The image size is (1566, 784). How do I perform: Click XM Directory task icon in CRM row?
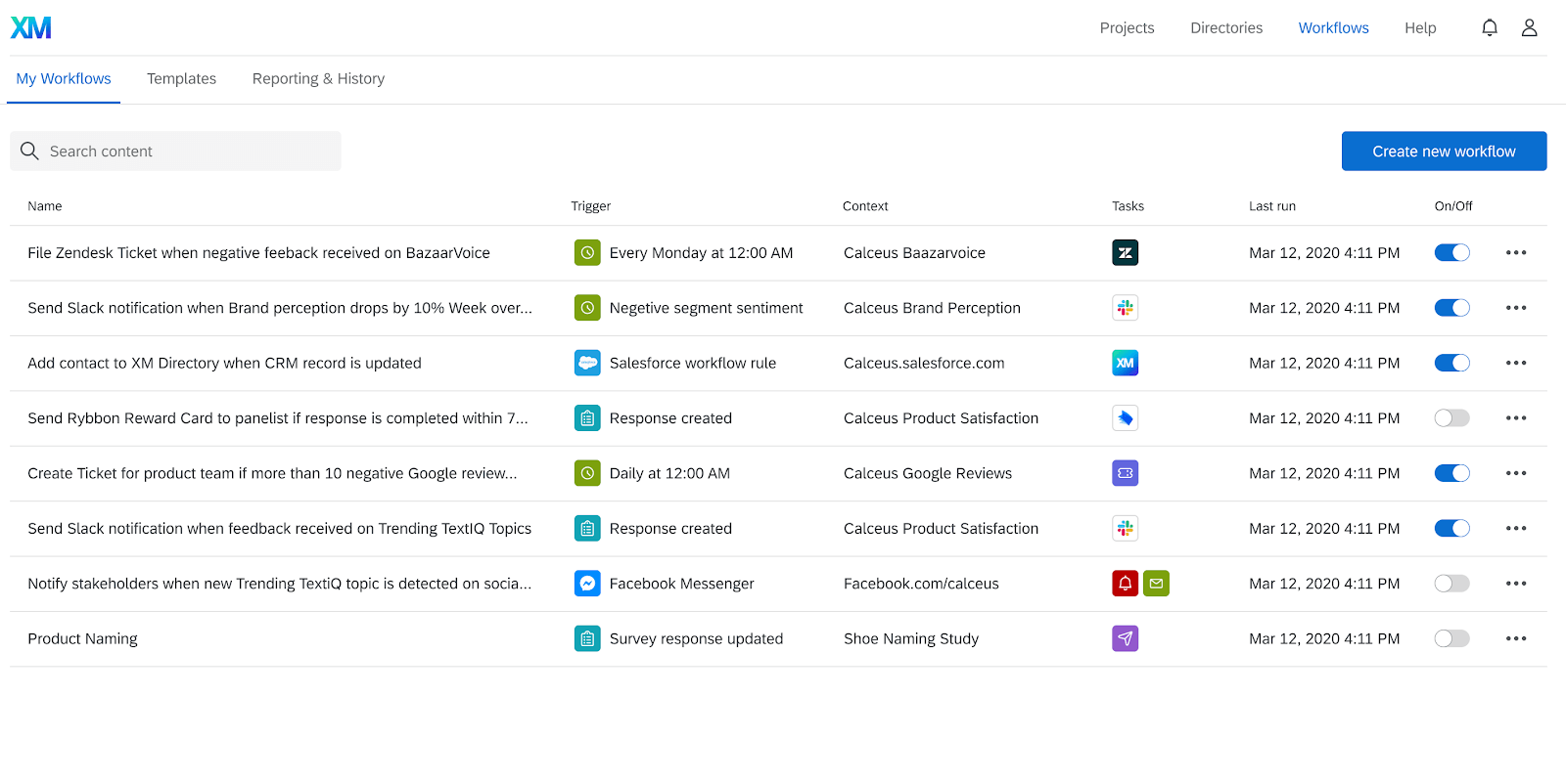1126,363
